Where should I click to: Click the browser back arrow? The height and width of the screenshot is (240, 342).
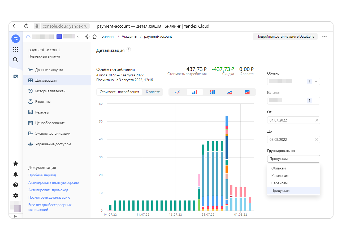tap(15, 26)
